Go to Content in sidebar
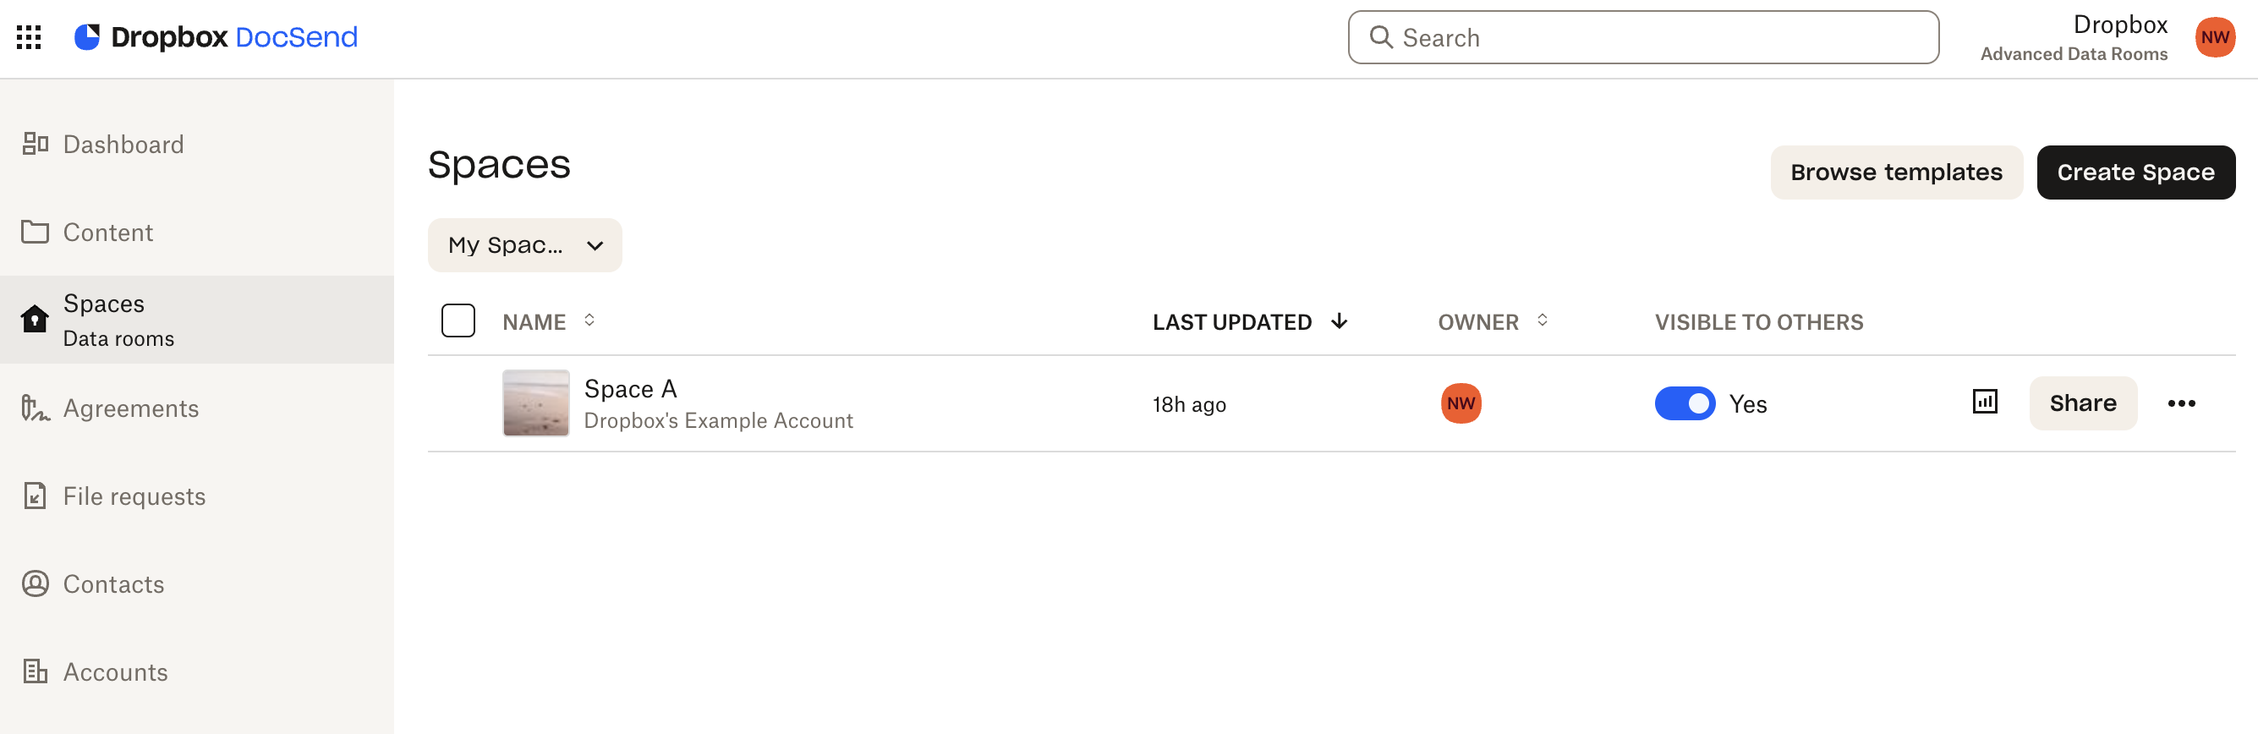2258x734 pixels. pos(109,233)
